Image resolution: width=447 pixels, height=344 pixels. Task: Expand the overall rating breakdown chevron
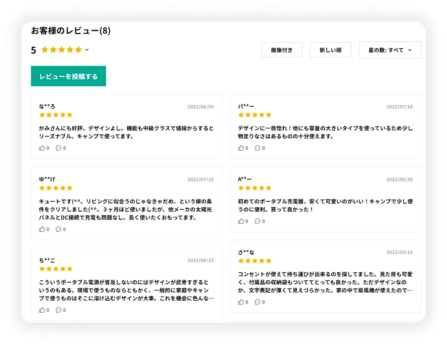coord(87,50)
